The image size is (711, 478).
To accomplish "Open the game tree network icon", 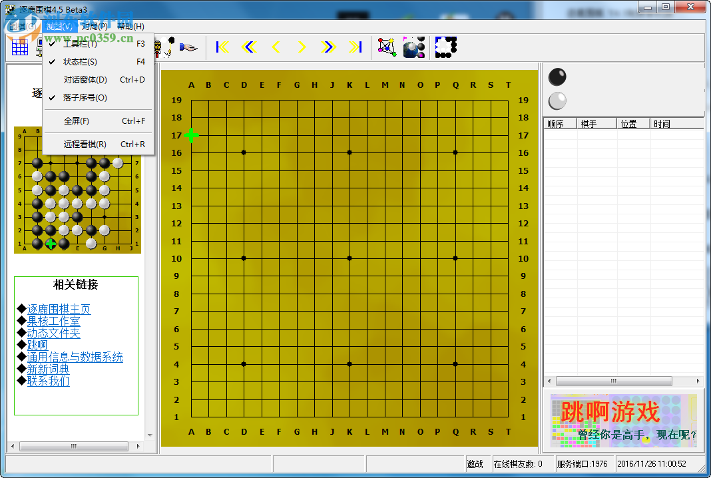I will [x=387, y=47].
